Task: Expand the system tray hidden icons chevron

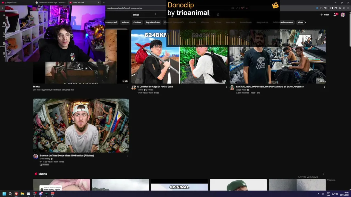Action: coord(318,194)
